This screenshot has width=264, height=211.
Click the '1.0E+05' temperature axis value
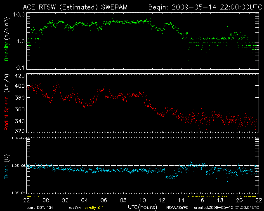tap(19, 166)
